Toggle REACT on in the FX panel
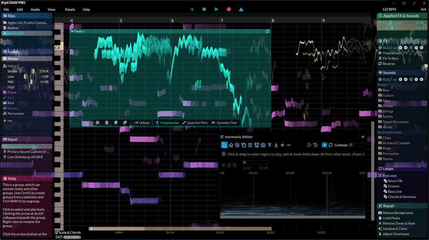Screen dimensions: 429x240 389,48
